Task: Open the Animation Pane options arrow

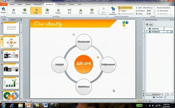Action: (x=170, y=20)
